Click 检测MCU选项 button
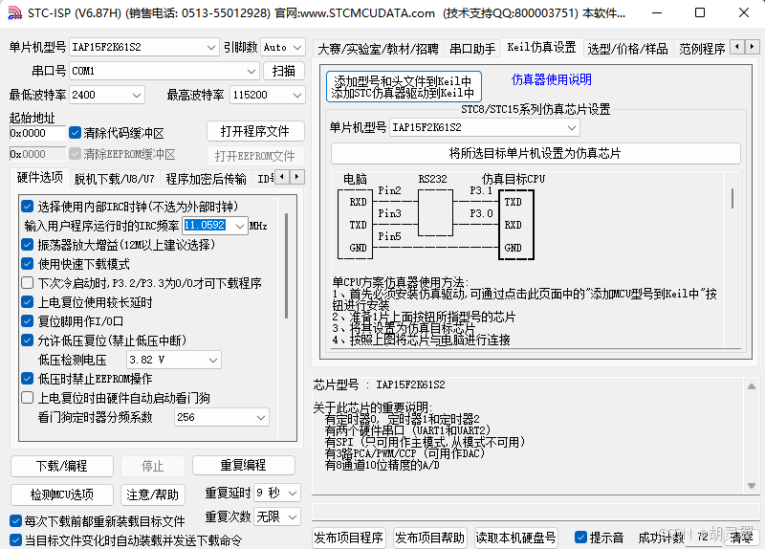765x549 pixels. [62, 494]
